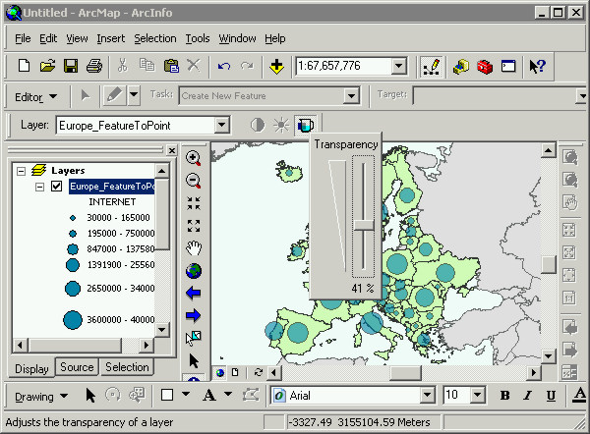590x434 pixels.
Task: Click the Add Data button
Action: point(276,66)
